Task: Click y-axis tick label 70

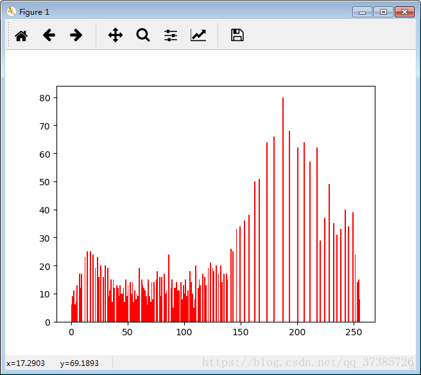Action: [45, 126]
